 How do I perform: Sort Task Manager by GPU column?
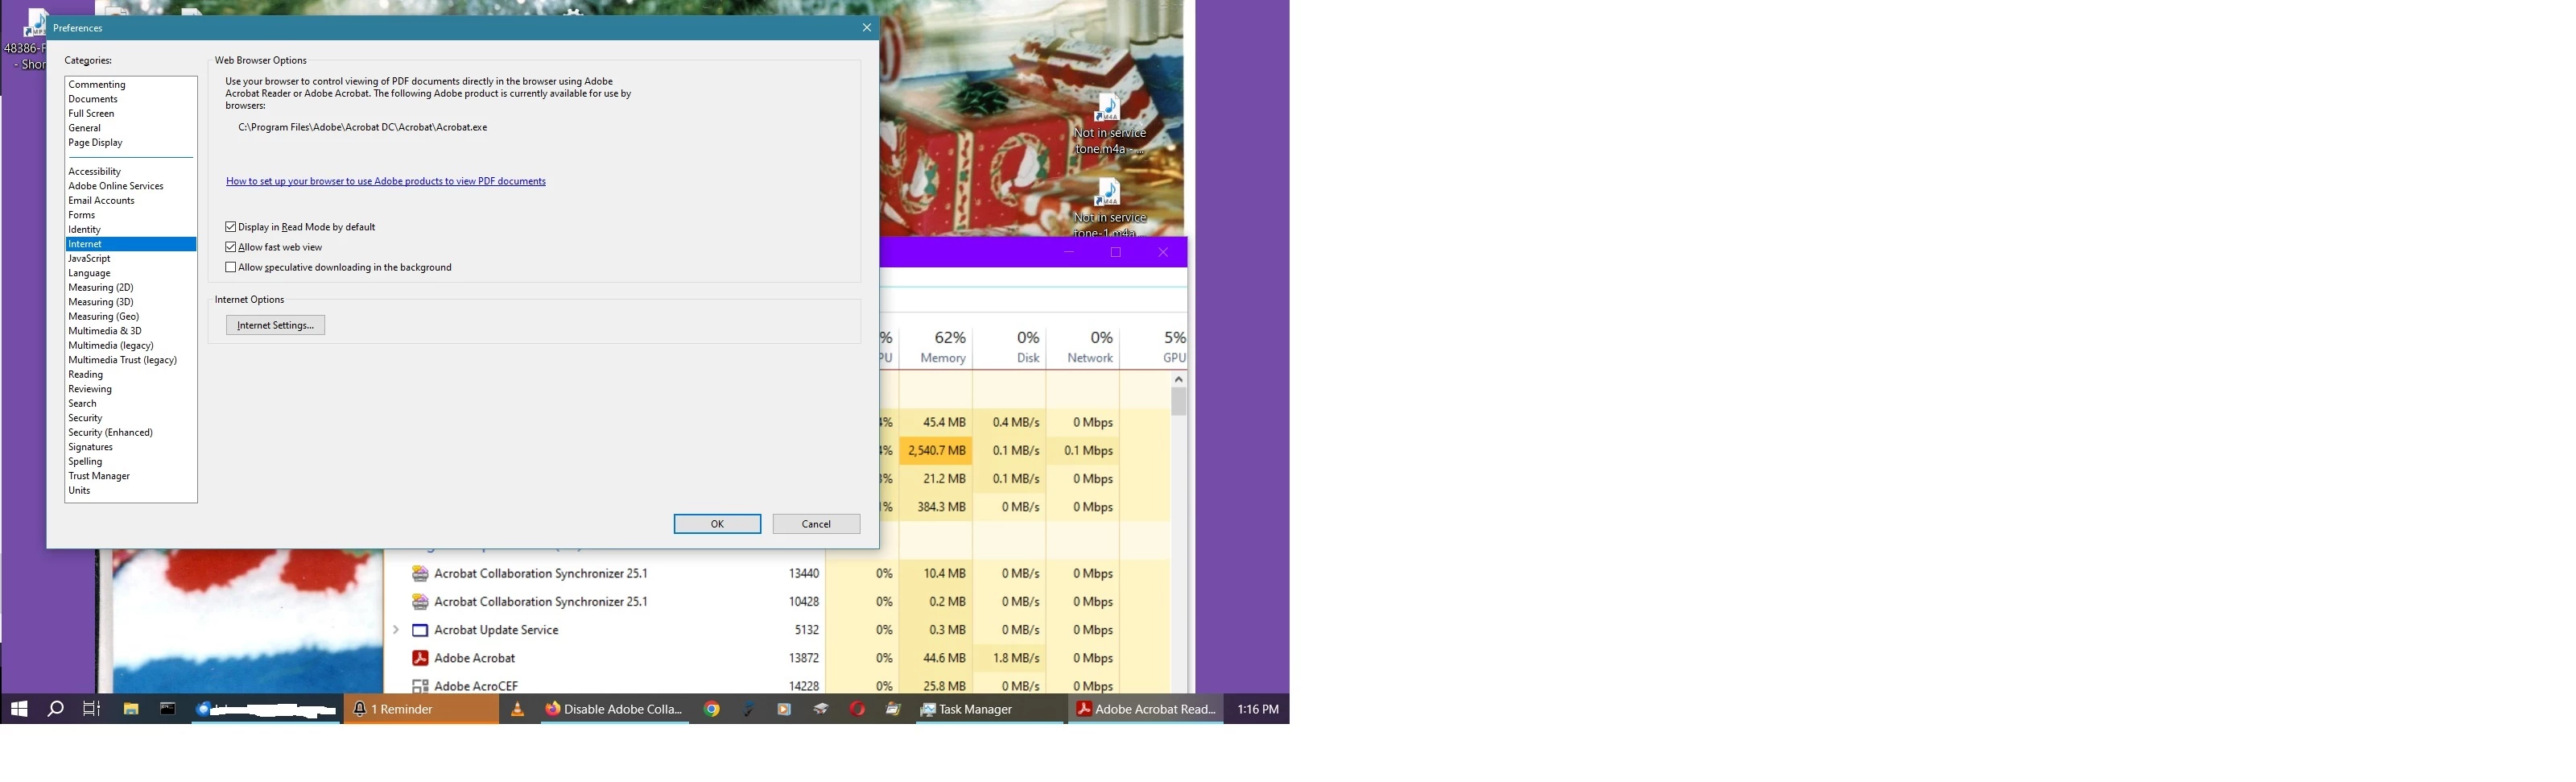coord(1154,347)
